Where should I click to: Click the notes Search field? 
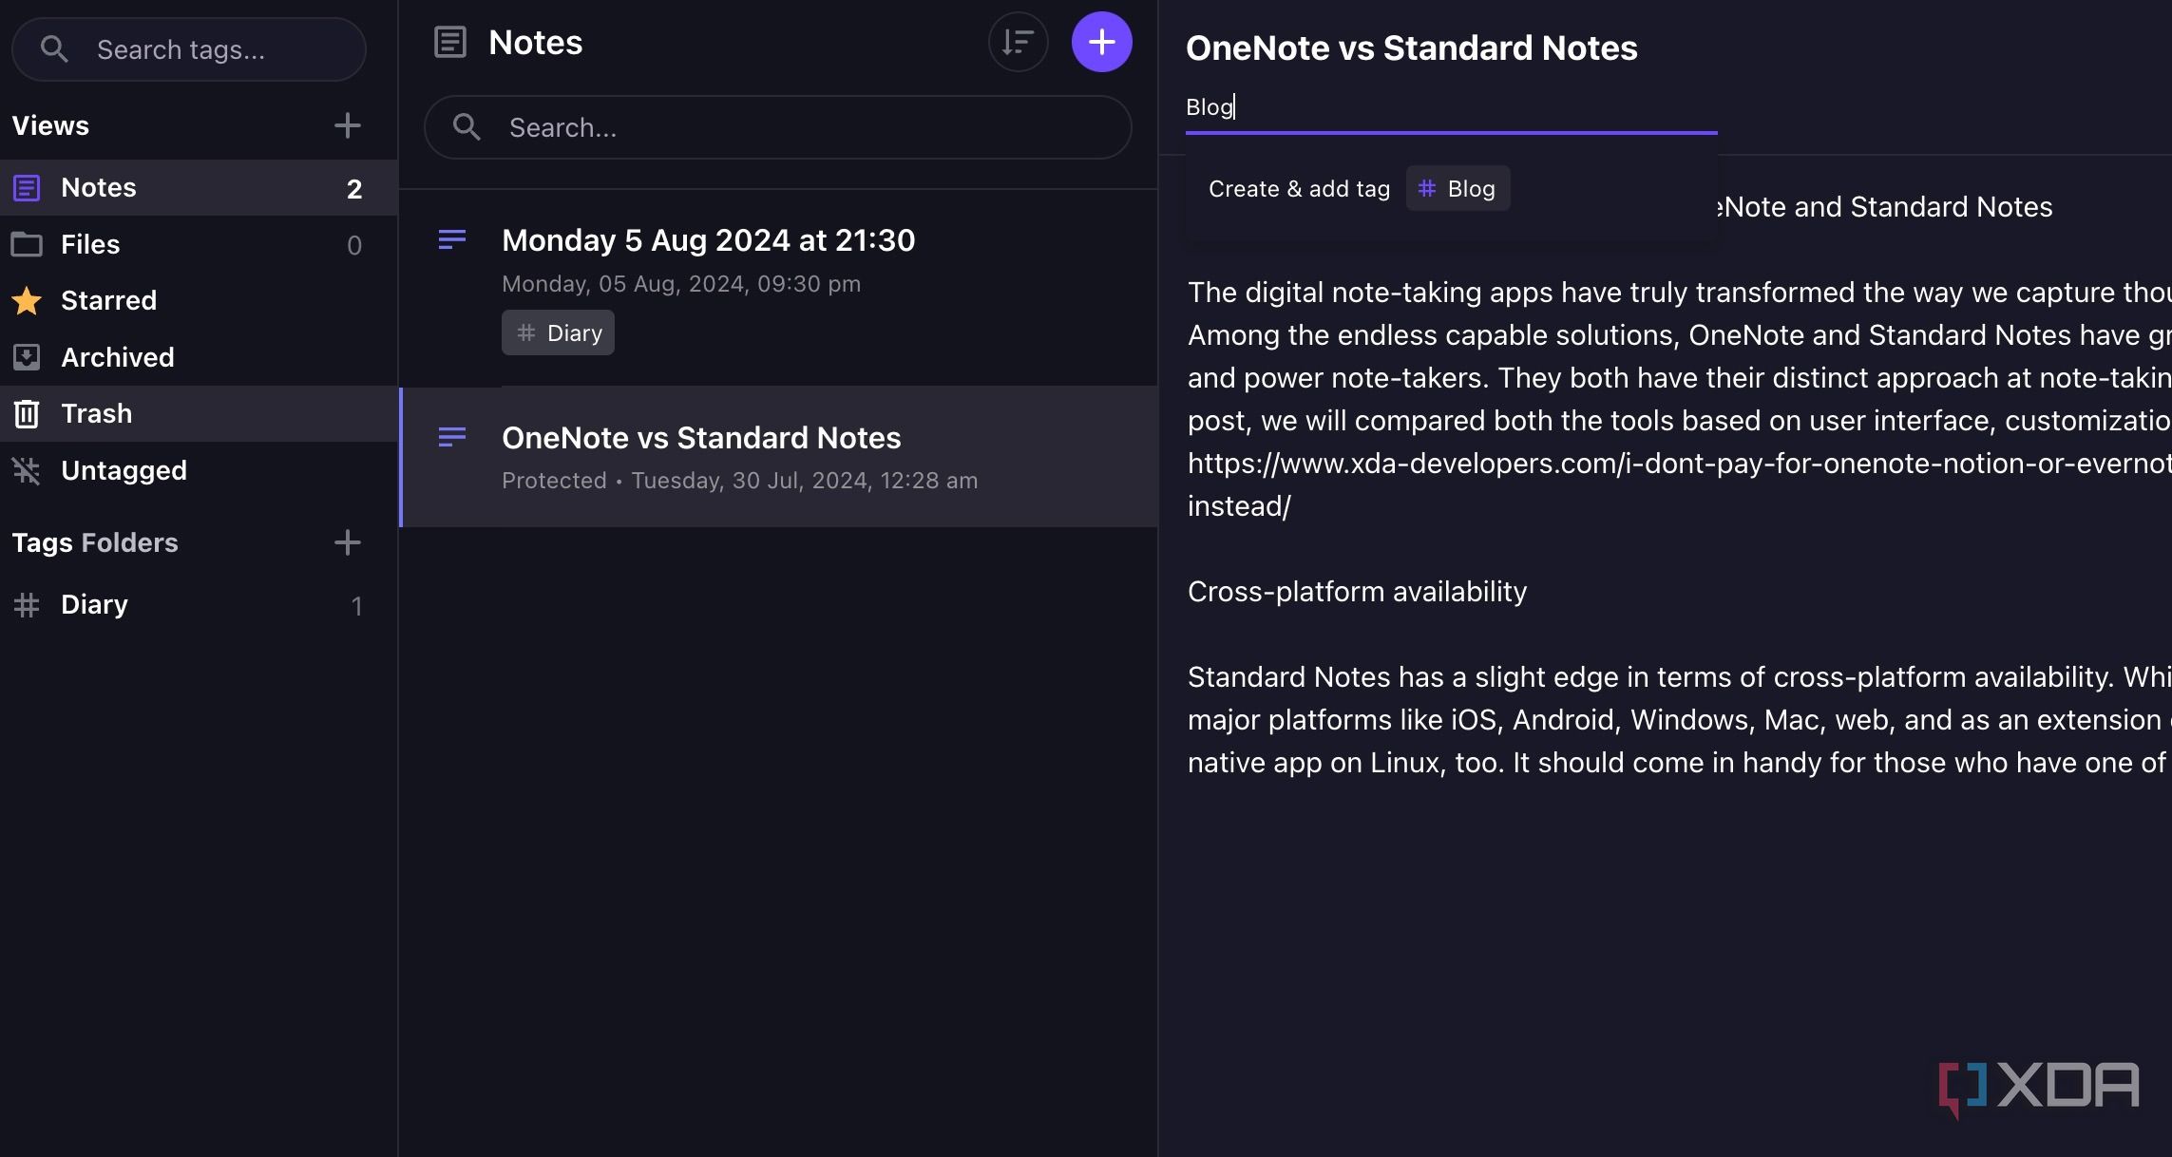pyautogui.click(x=777, y=127)
